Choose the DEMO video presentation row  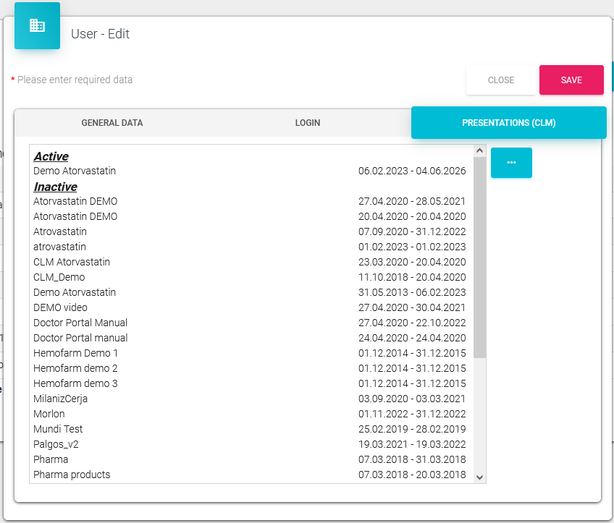[x=61, y=307]
